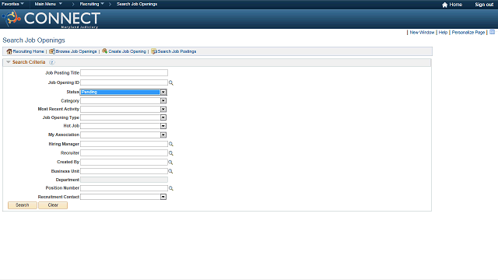
Task: Click the Search Criteria help icon
Action: (x=52, y=62)
